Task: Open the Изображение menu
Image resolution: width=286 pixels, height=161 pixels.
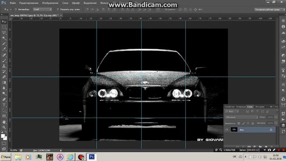Action: [x=50, y=3]
